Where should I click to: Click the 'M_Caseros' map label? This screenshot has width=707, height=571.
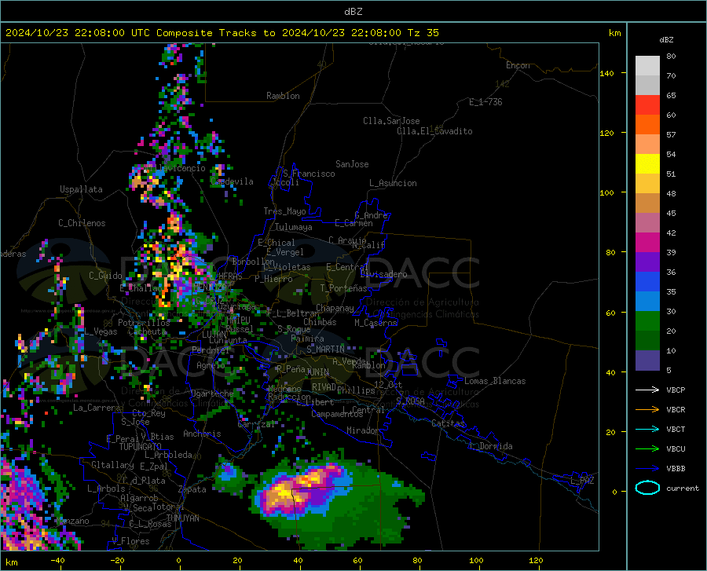(x=375, y=323)
